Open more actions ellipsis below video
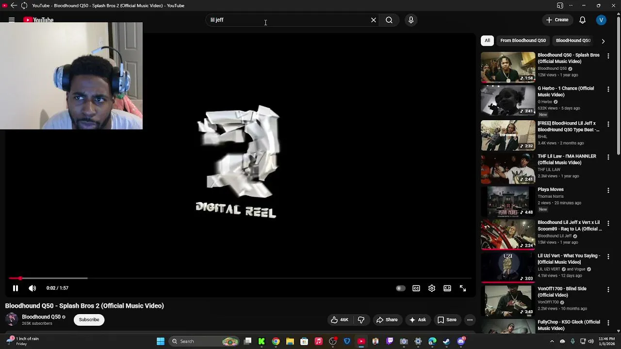Viewport: 621px width, 349px height. (470, 320)
